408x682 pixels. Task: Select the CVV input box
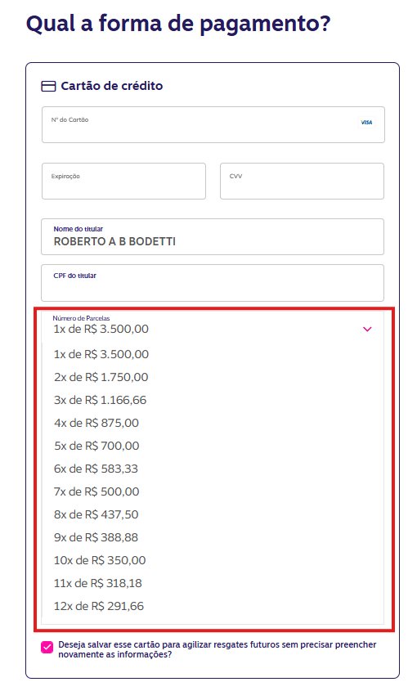coord(302,182)
